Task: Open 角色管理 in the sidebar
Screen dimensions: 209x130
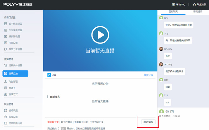Action: [x=13, y=82]
